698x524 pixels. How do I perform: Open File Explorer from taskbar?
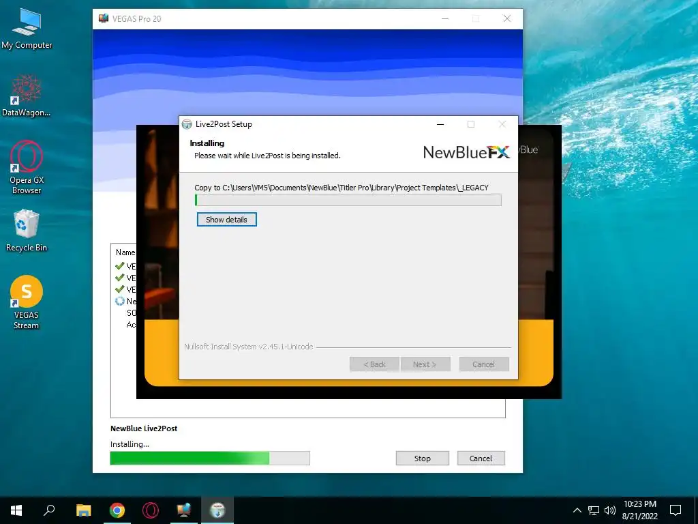[83, 510]
